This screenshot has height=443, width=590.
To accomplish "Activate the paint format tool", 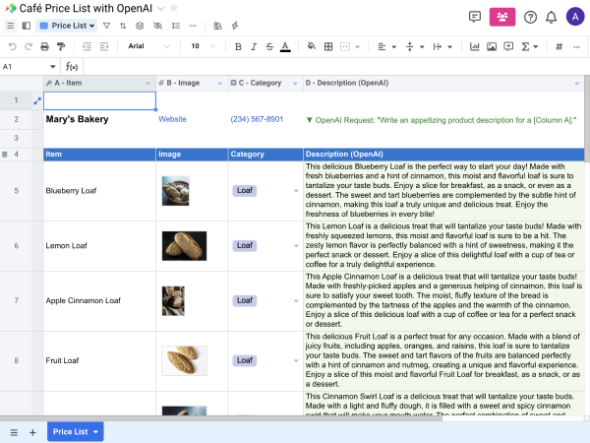I will [x=61, y=46].
